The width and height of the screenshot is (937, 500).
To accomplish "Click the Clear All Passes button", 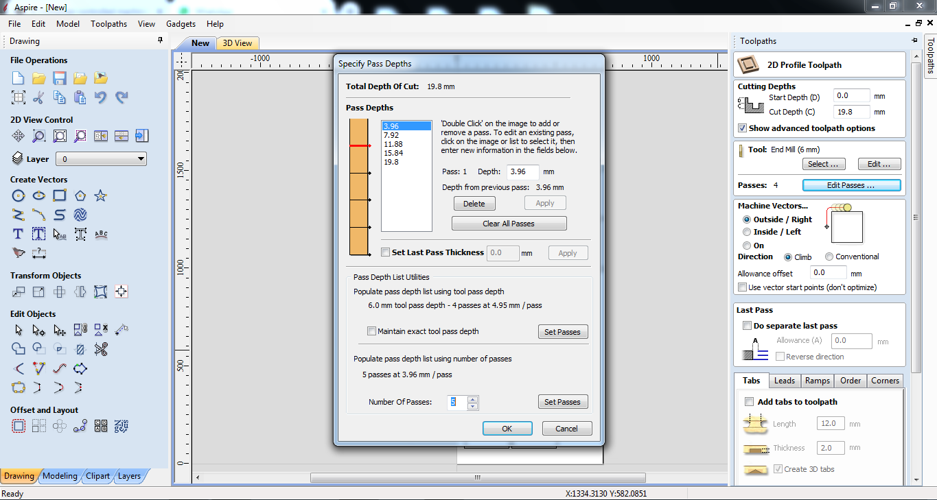I will (x=509, y=224).
